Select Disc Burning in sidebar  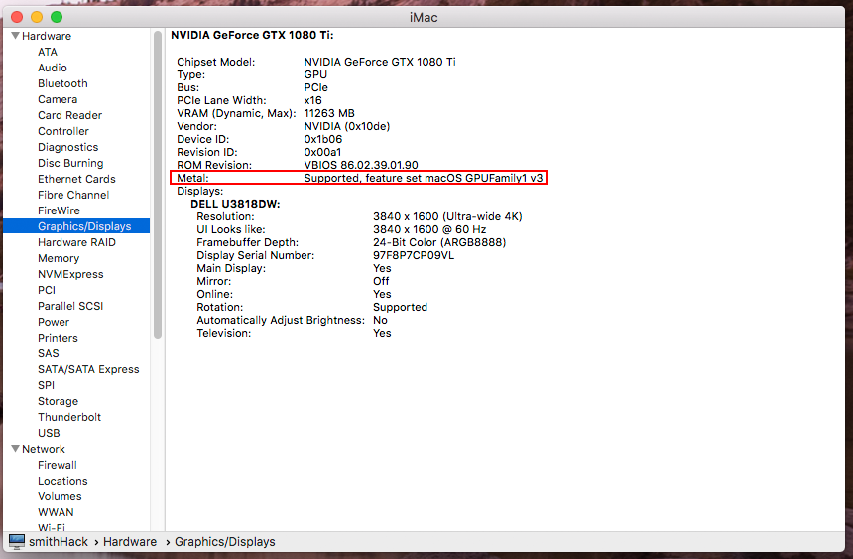point(70,163)
